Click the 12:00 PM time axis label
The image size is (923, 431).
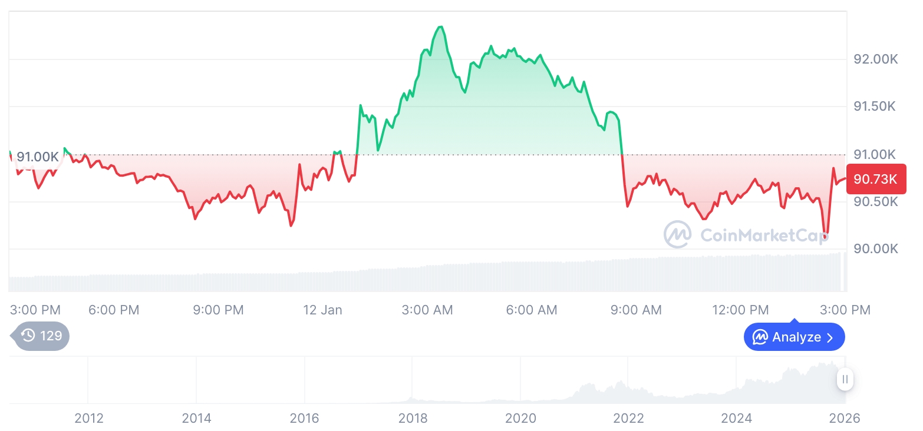[x=740, y=310]
